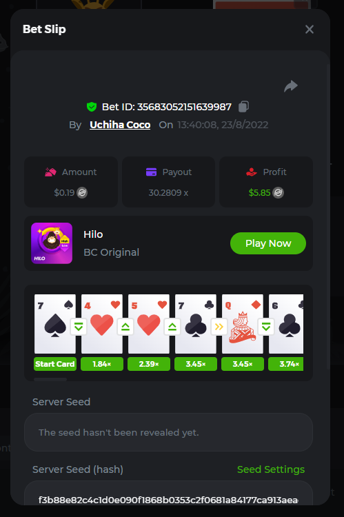Click the Server Seed hash field
344x517 pixels.
[168, 493]
